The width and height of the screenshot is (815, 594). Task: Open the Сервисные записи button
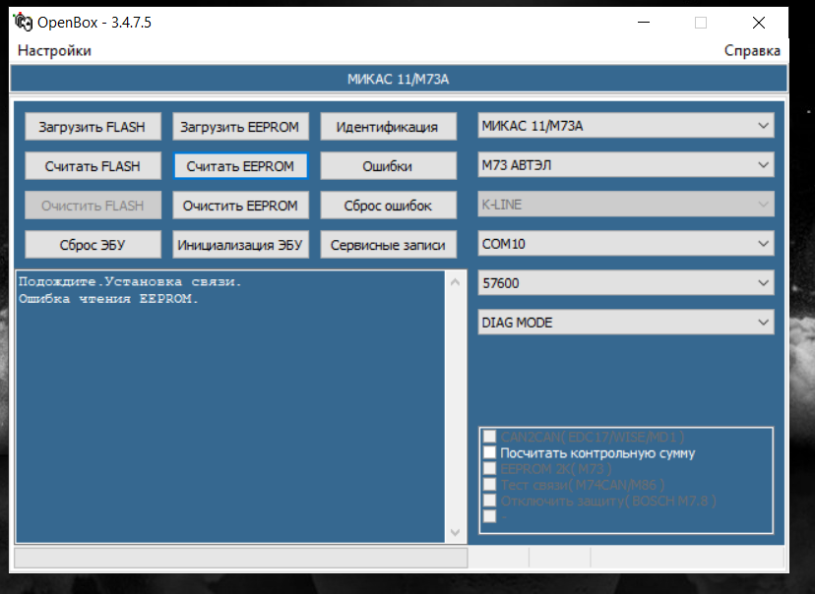click(387, 245)
